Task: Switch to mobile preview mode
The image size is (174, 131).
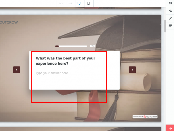Action: (x=88, y=3)
